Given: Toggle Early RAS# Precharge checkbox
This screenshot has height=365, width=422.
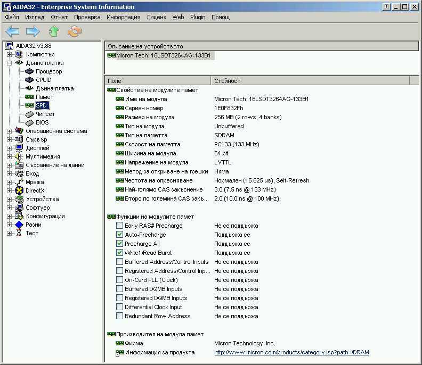Looking at the screenshot, I should tap(119, 225).
